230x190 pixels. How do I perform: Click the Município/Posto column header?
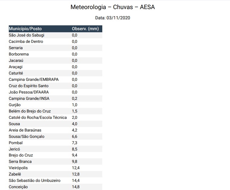click(25, 29)
